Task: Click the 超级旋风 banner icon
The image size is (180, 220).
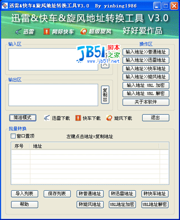Action: point(84,32)
